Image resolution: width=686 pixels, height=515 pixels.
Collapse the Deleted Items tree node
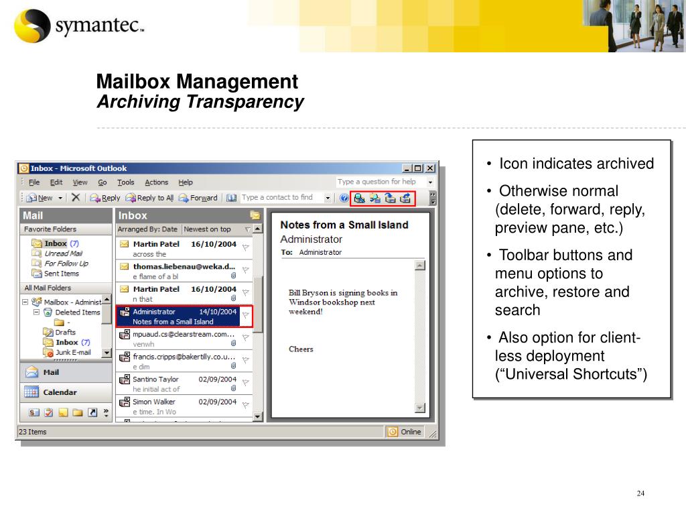click(36, 312)
